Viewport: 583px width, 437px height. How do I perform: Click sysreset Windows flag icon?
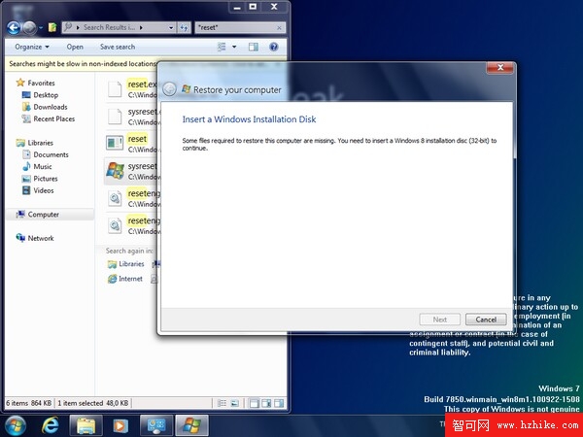pos(115,171)
